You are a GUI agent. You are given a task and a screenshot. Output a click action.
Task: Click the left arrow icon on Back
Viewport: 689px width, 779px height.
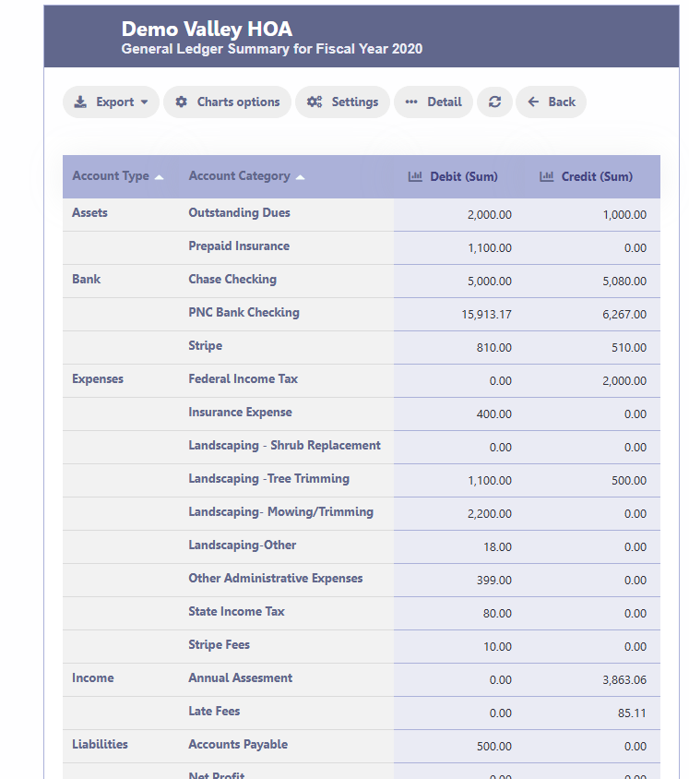[x=534, y=102]
